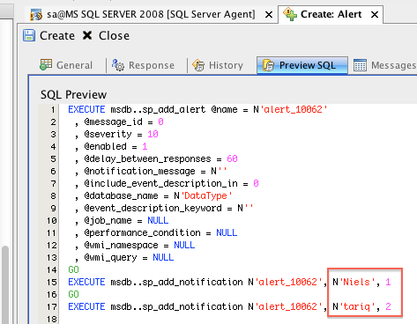Click EXECUTE keyword on line 15
Viewport: 417px width, 324px height.
tap(86, 282)
